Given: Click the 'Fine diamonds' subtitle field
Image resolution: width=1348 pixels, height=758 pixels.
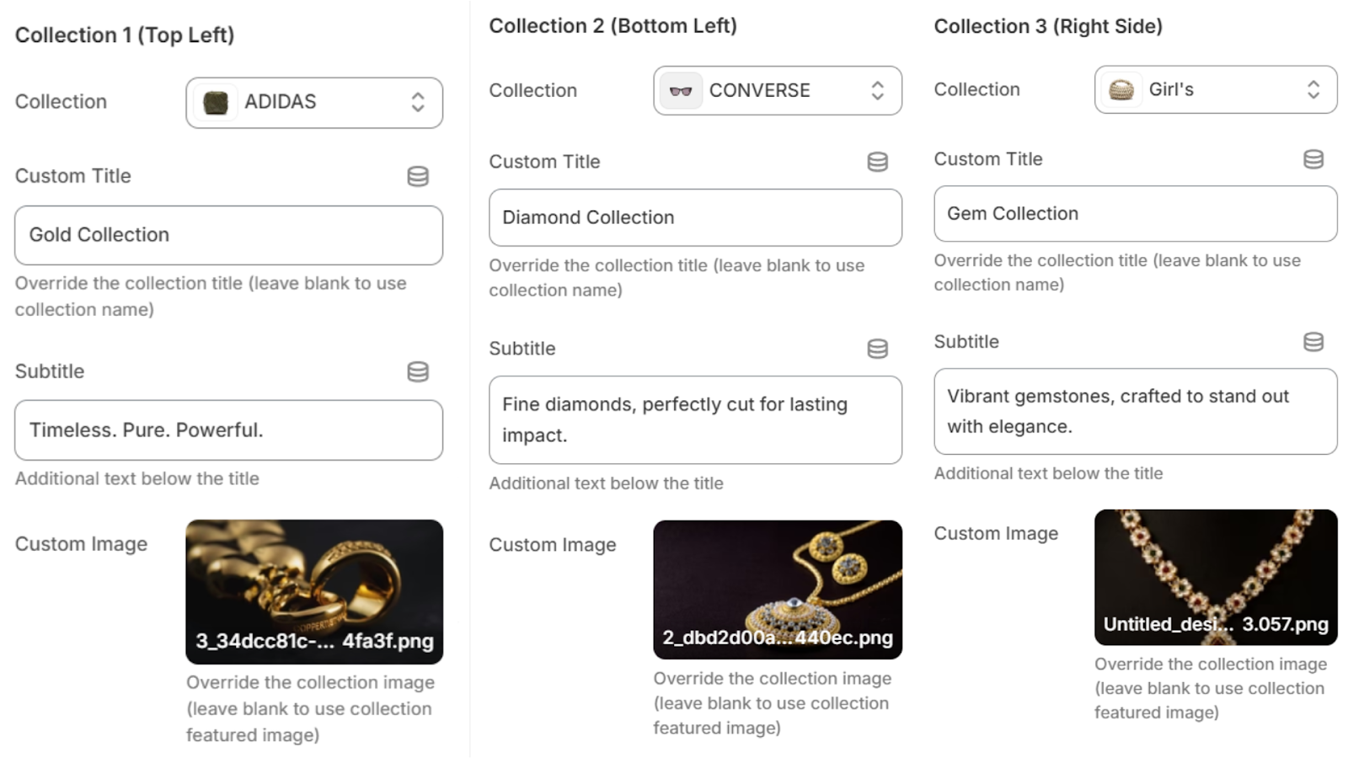Looking at the screenshot, I should point(695,419).
